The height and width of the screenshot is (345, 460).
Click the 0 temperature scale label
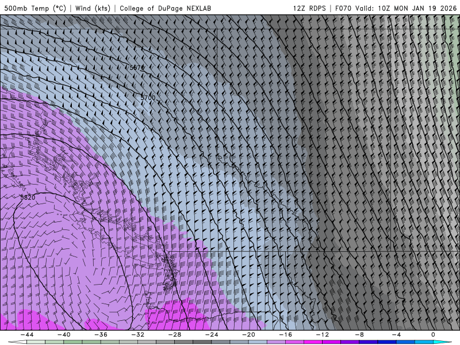[433, 335]
